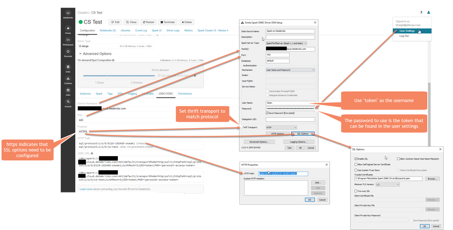The height and width of the screenshot is (230, 453).
Task: Click the Edit cluster button
Action: click(115, 22)
